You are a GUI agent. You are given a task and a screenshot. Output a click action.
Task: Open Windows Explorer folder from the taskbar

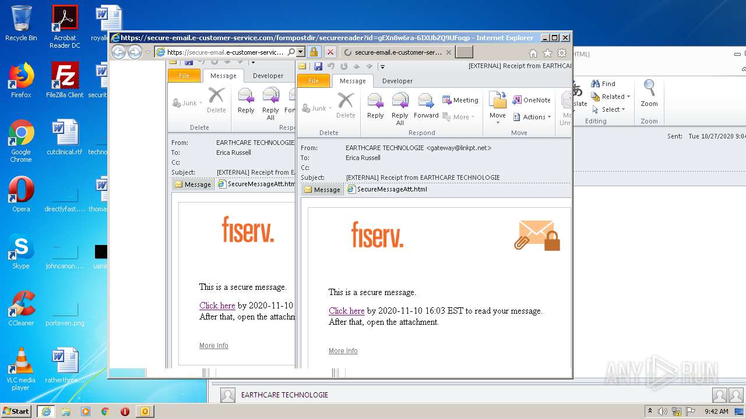(66, 411)
